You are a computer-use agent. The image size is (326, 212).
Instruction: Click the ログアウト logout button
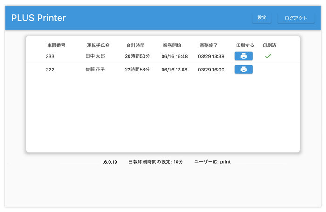[296, 18]
